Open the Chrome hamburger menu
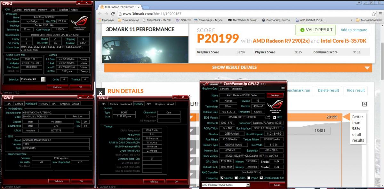Viewport: 384px width, 189px height. pos(380,14)
